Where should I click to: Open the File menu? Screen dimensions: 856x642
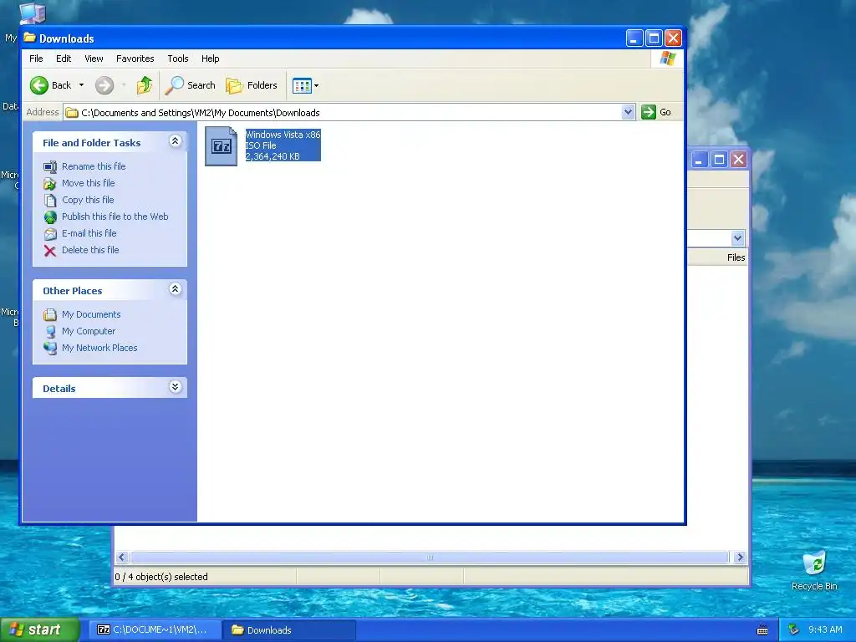click(36, 59)
